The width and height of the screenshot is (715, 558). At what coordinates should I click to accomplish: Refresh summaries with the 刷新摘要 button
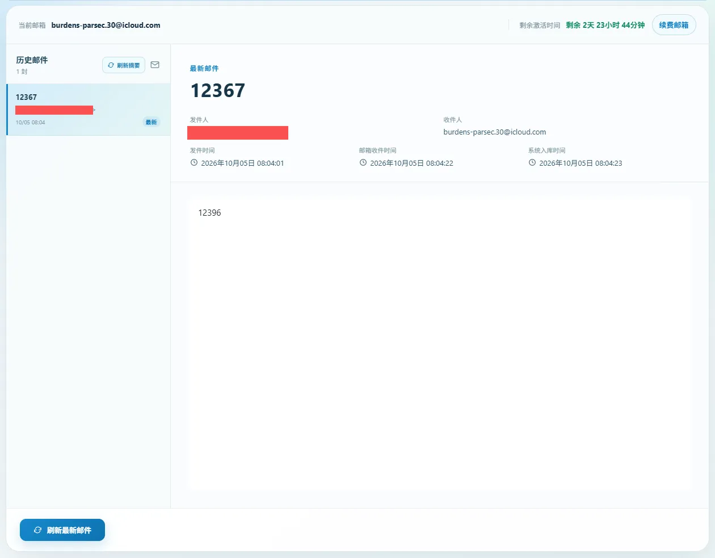pyautogui.click(x=124, y=65)
